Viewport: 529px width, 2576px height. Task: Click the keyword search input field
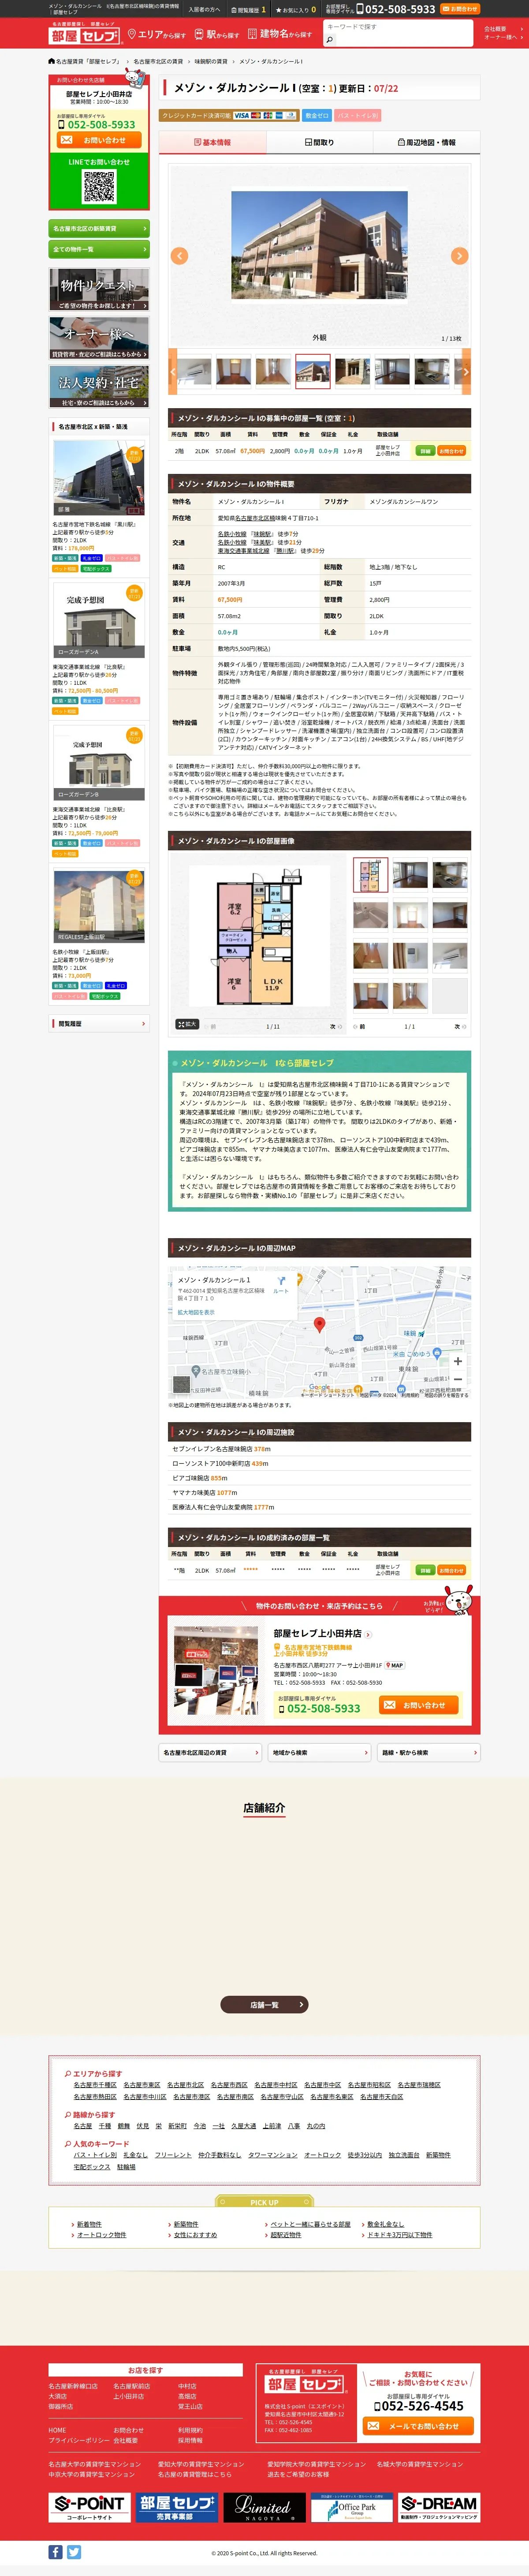(x=397, y=27)
